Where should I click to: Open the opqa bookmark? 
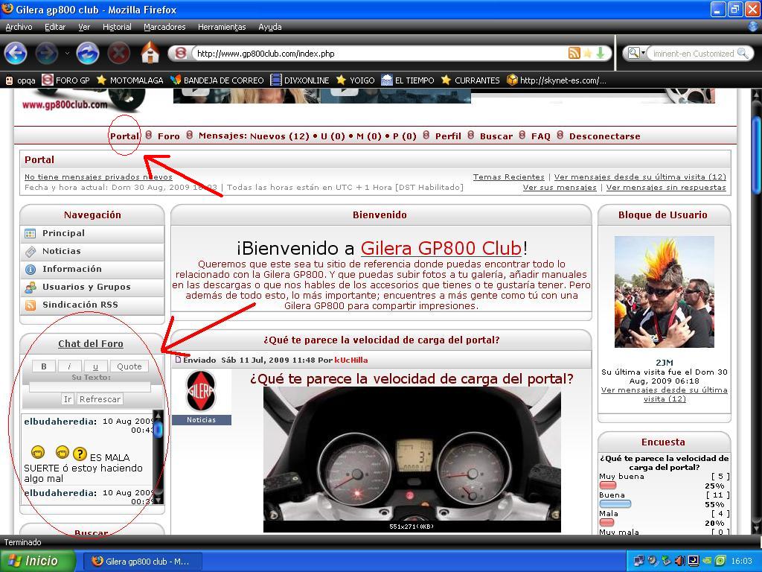click(x=20, y=80)
